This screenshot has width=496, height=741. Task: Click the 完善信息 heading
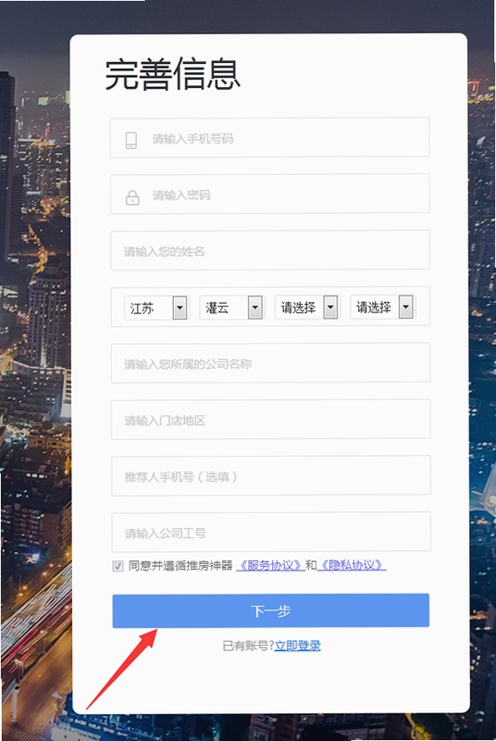click(173, 74)
